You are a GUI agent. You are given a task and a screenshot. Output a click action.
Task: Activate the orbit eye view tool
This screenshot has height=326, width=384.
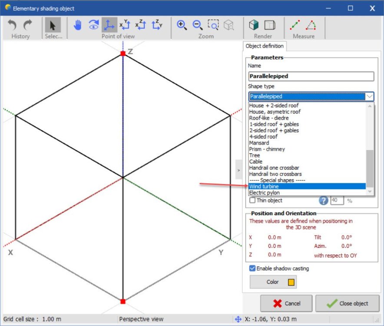click(x=93, y=25)
